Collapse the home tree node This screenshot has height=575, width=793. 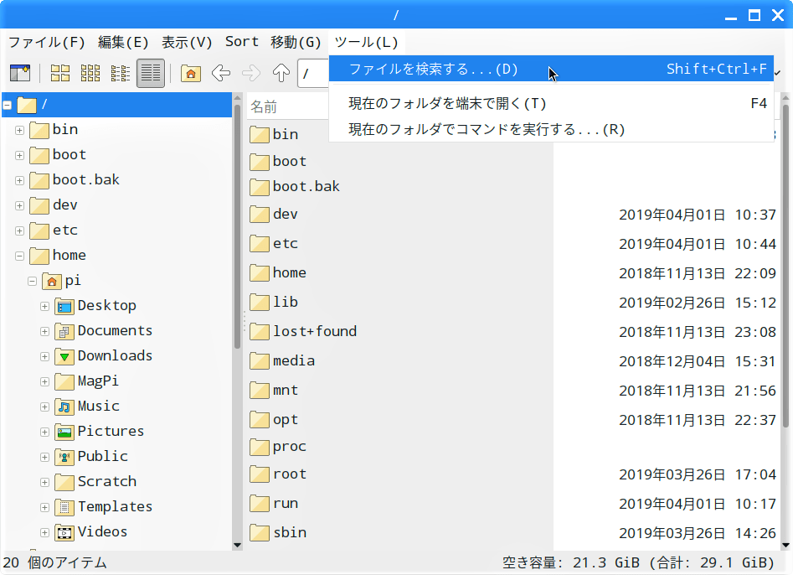click(20, 256)
